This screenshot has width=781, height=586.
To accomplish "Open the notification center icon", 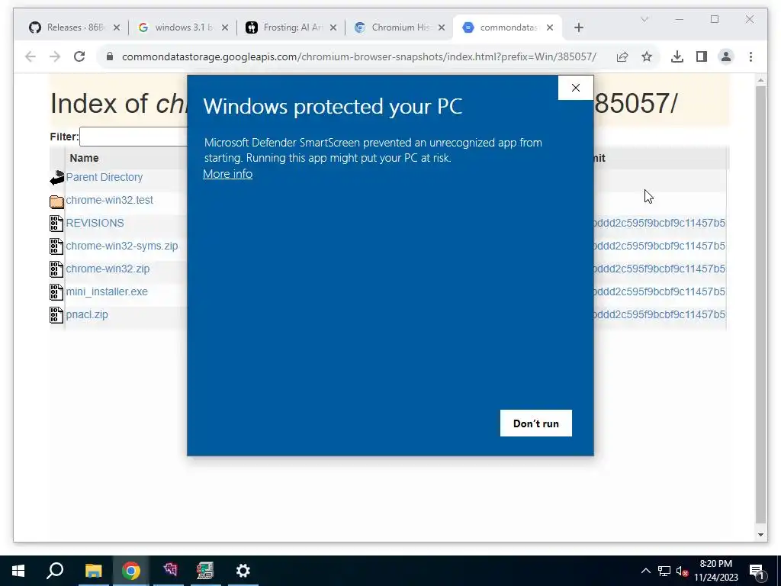I will (757, 571).
